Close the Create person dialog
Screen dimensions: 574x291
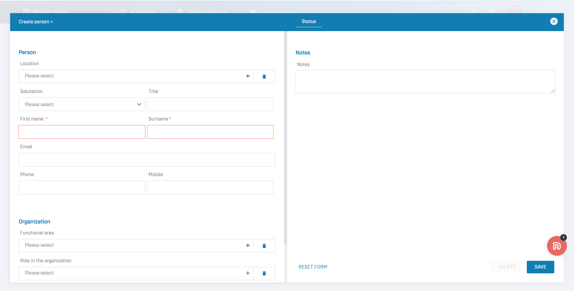pyautogui.click(x=554, y=21)
